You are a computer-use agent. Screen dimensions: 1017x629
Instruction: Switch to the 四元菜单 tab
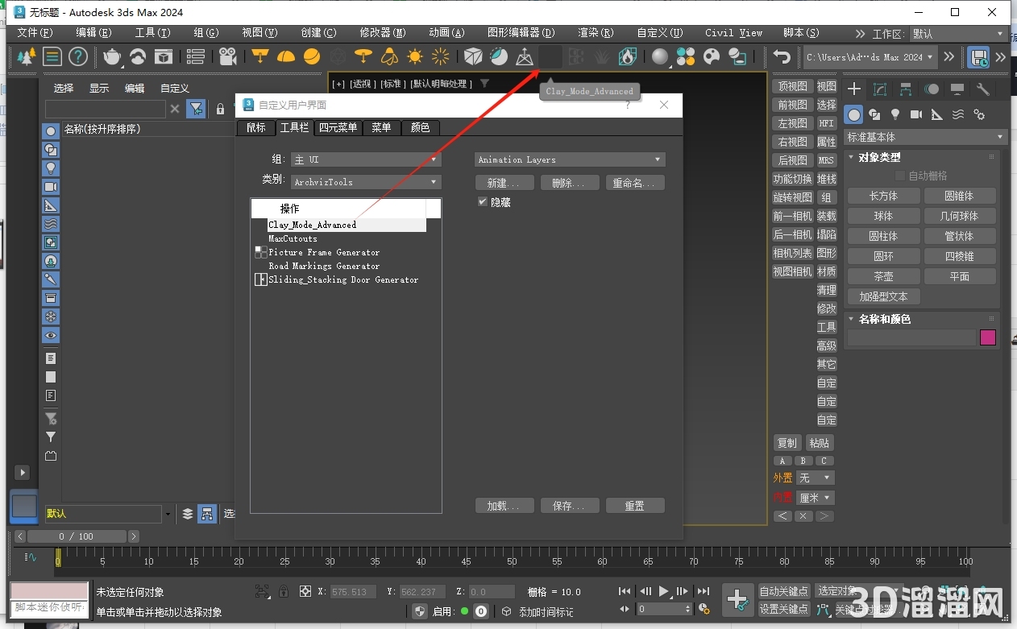338,127
